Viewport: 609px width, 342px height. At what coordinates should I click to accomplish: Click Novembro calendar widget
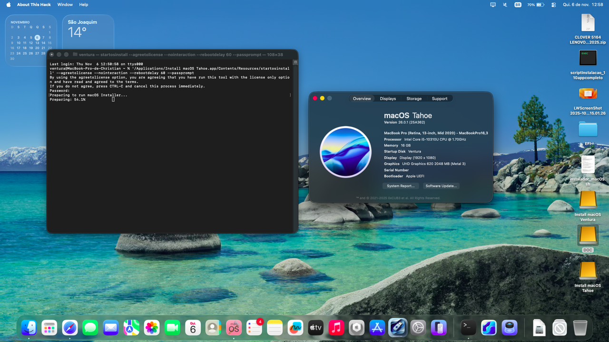31,40
